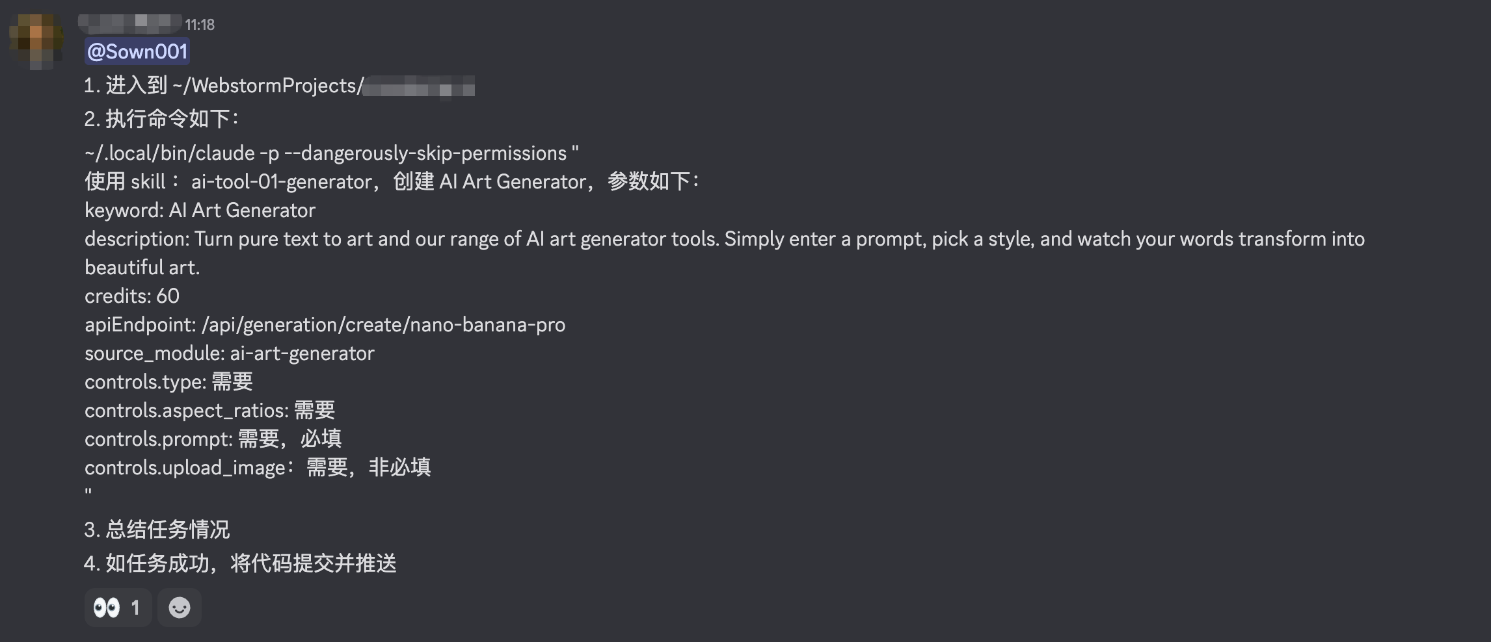Click the reaction count number 1
This screenshot has height=642, width=1491.
pos(135,607)
